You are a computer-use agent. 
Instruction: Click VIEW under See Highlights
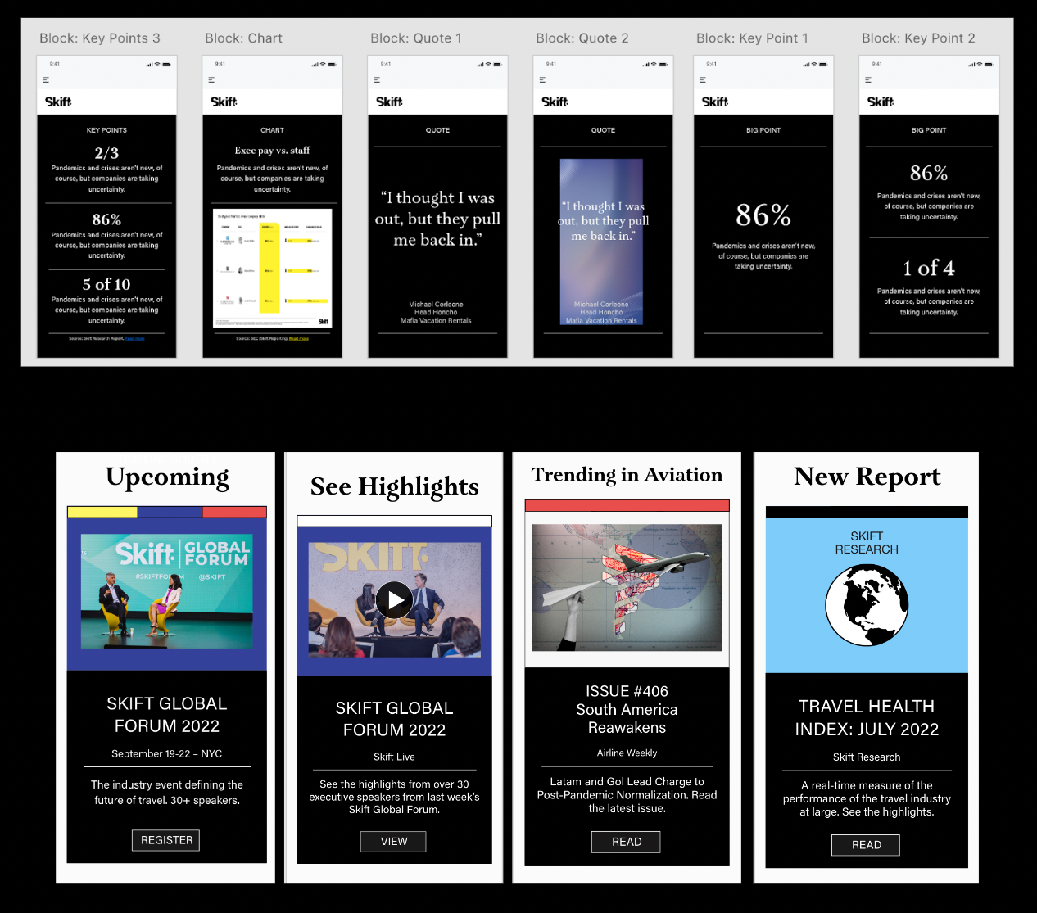click(x=392, y=841)
